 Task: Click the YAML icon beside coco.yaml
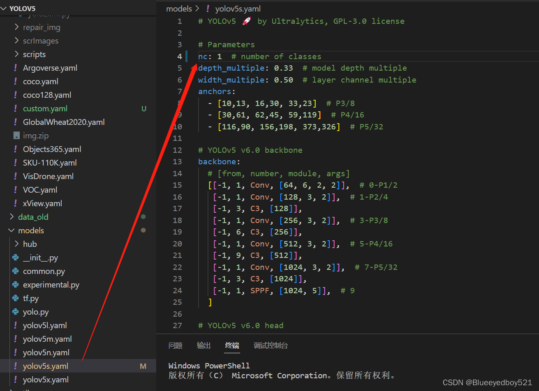click(x=16, y=81)
